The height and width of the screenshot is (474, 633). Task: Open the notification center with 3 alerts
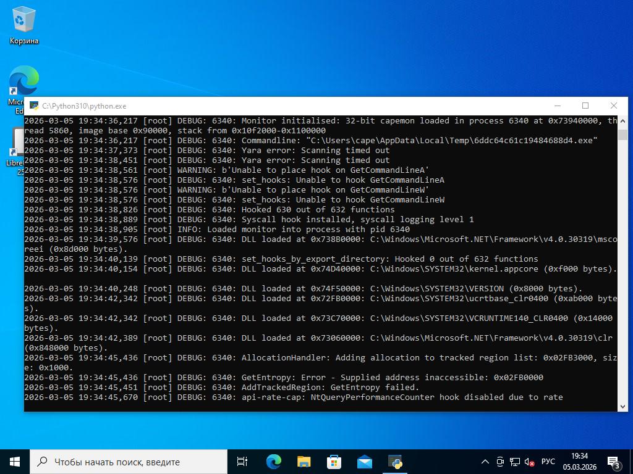point(614,462)
